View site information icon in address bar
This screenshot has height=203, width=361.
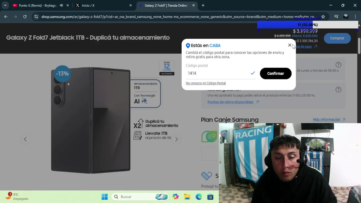(36, 17)
